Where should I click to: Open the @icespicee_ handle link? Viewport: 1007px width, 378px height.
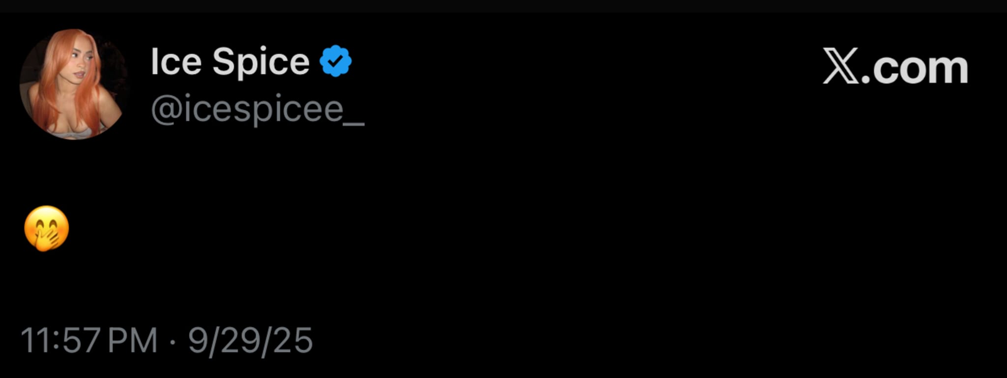[257, 109]
